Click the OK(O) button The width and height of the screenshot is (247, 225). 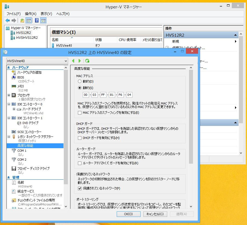click(129, 214)
